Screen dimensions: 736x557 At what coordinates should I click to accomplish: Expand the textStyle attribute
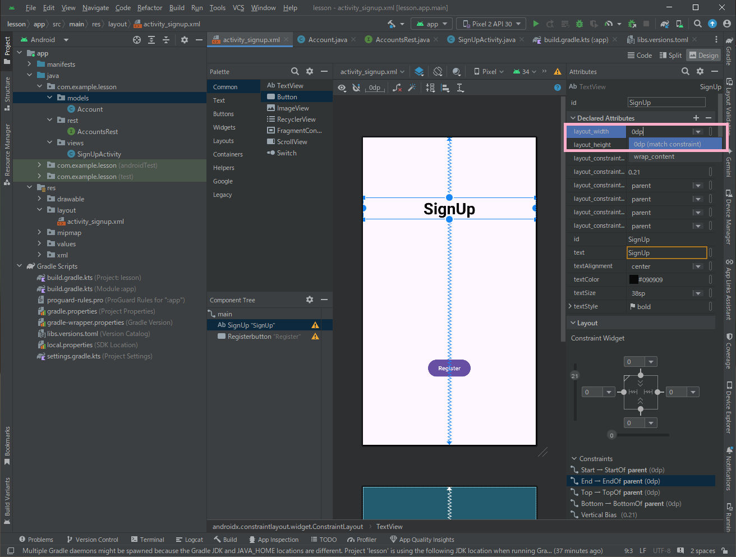pos(570,306)
